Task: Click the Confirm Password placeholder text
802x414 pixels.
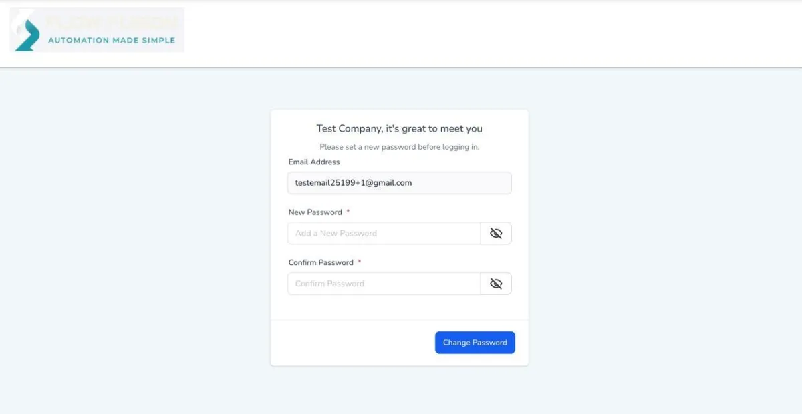Action: point(330,284)
